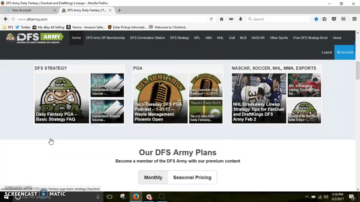Open Free DFS Strategy Book link
Image resolution: width=360 pixels, height=202 pixels.
pyautogui.click(x=310, y=38)
